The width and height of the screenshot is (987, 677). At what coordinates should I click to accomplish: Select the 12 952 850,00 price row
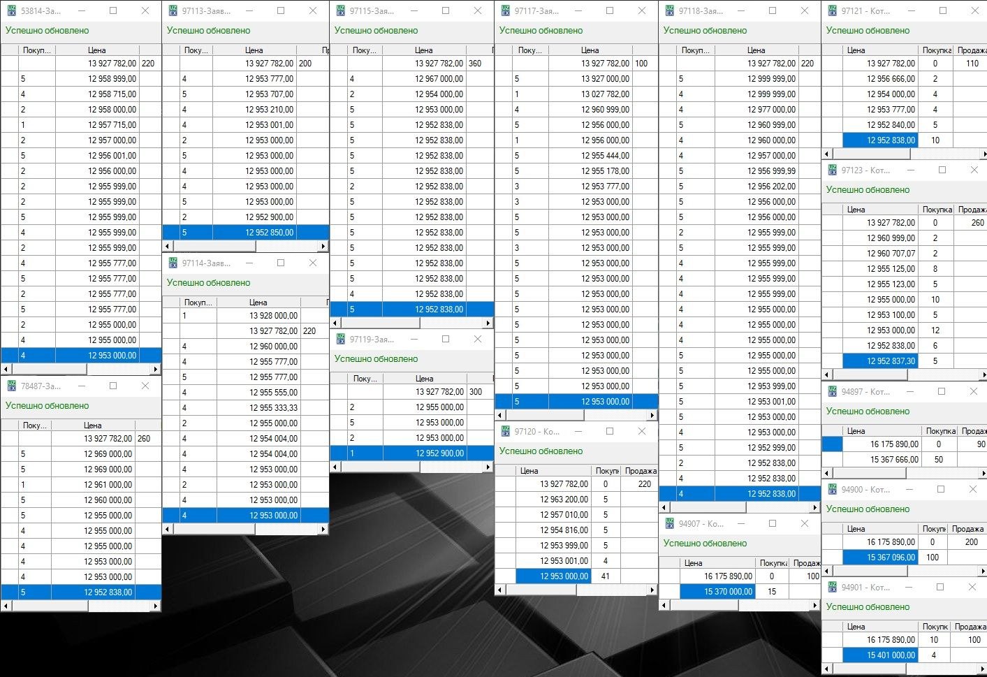click(269, 233)
